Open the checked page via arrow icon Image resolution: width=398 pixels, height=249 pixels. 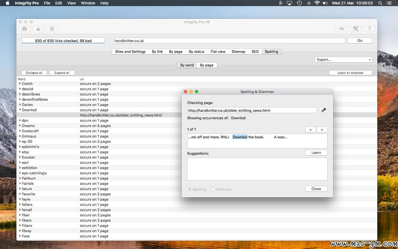323,110
